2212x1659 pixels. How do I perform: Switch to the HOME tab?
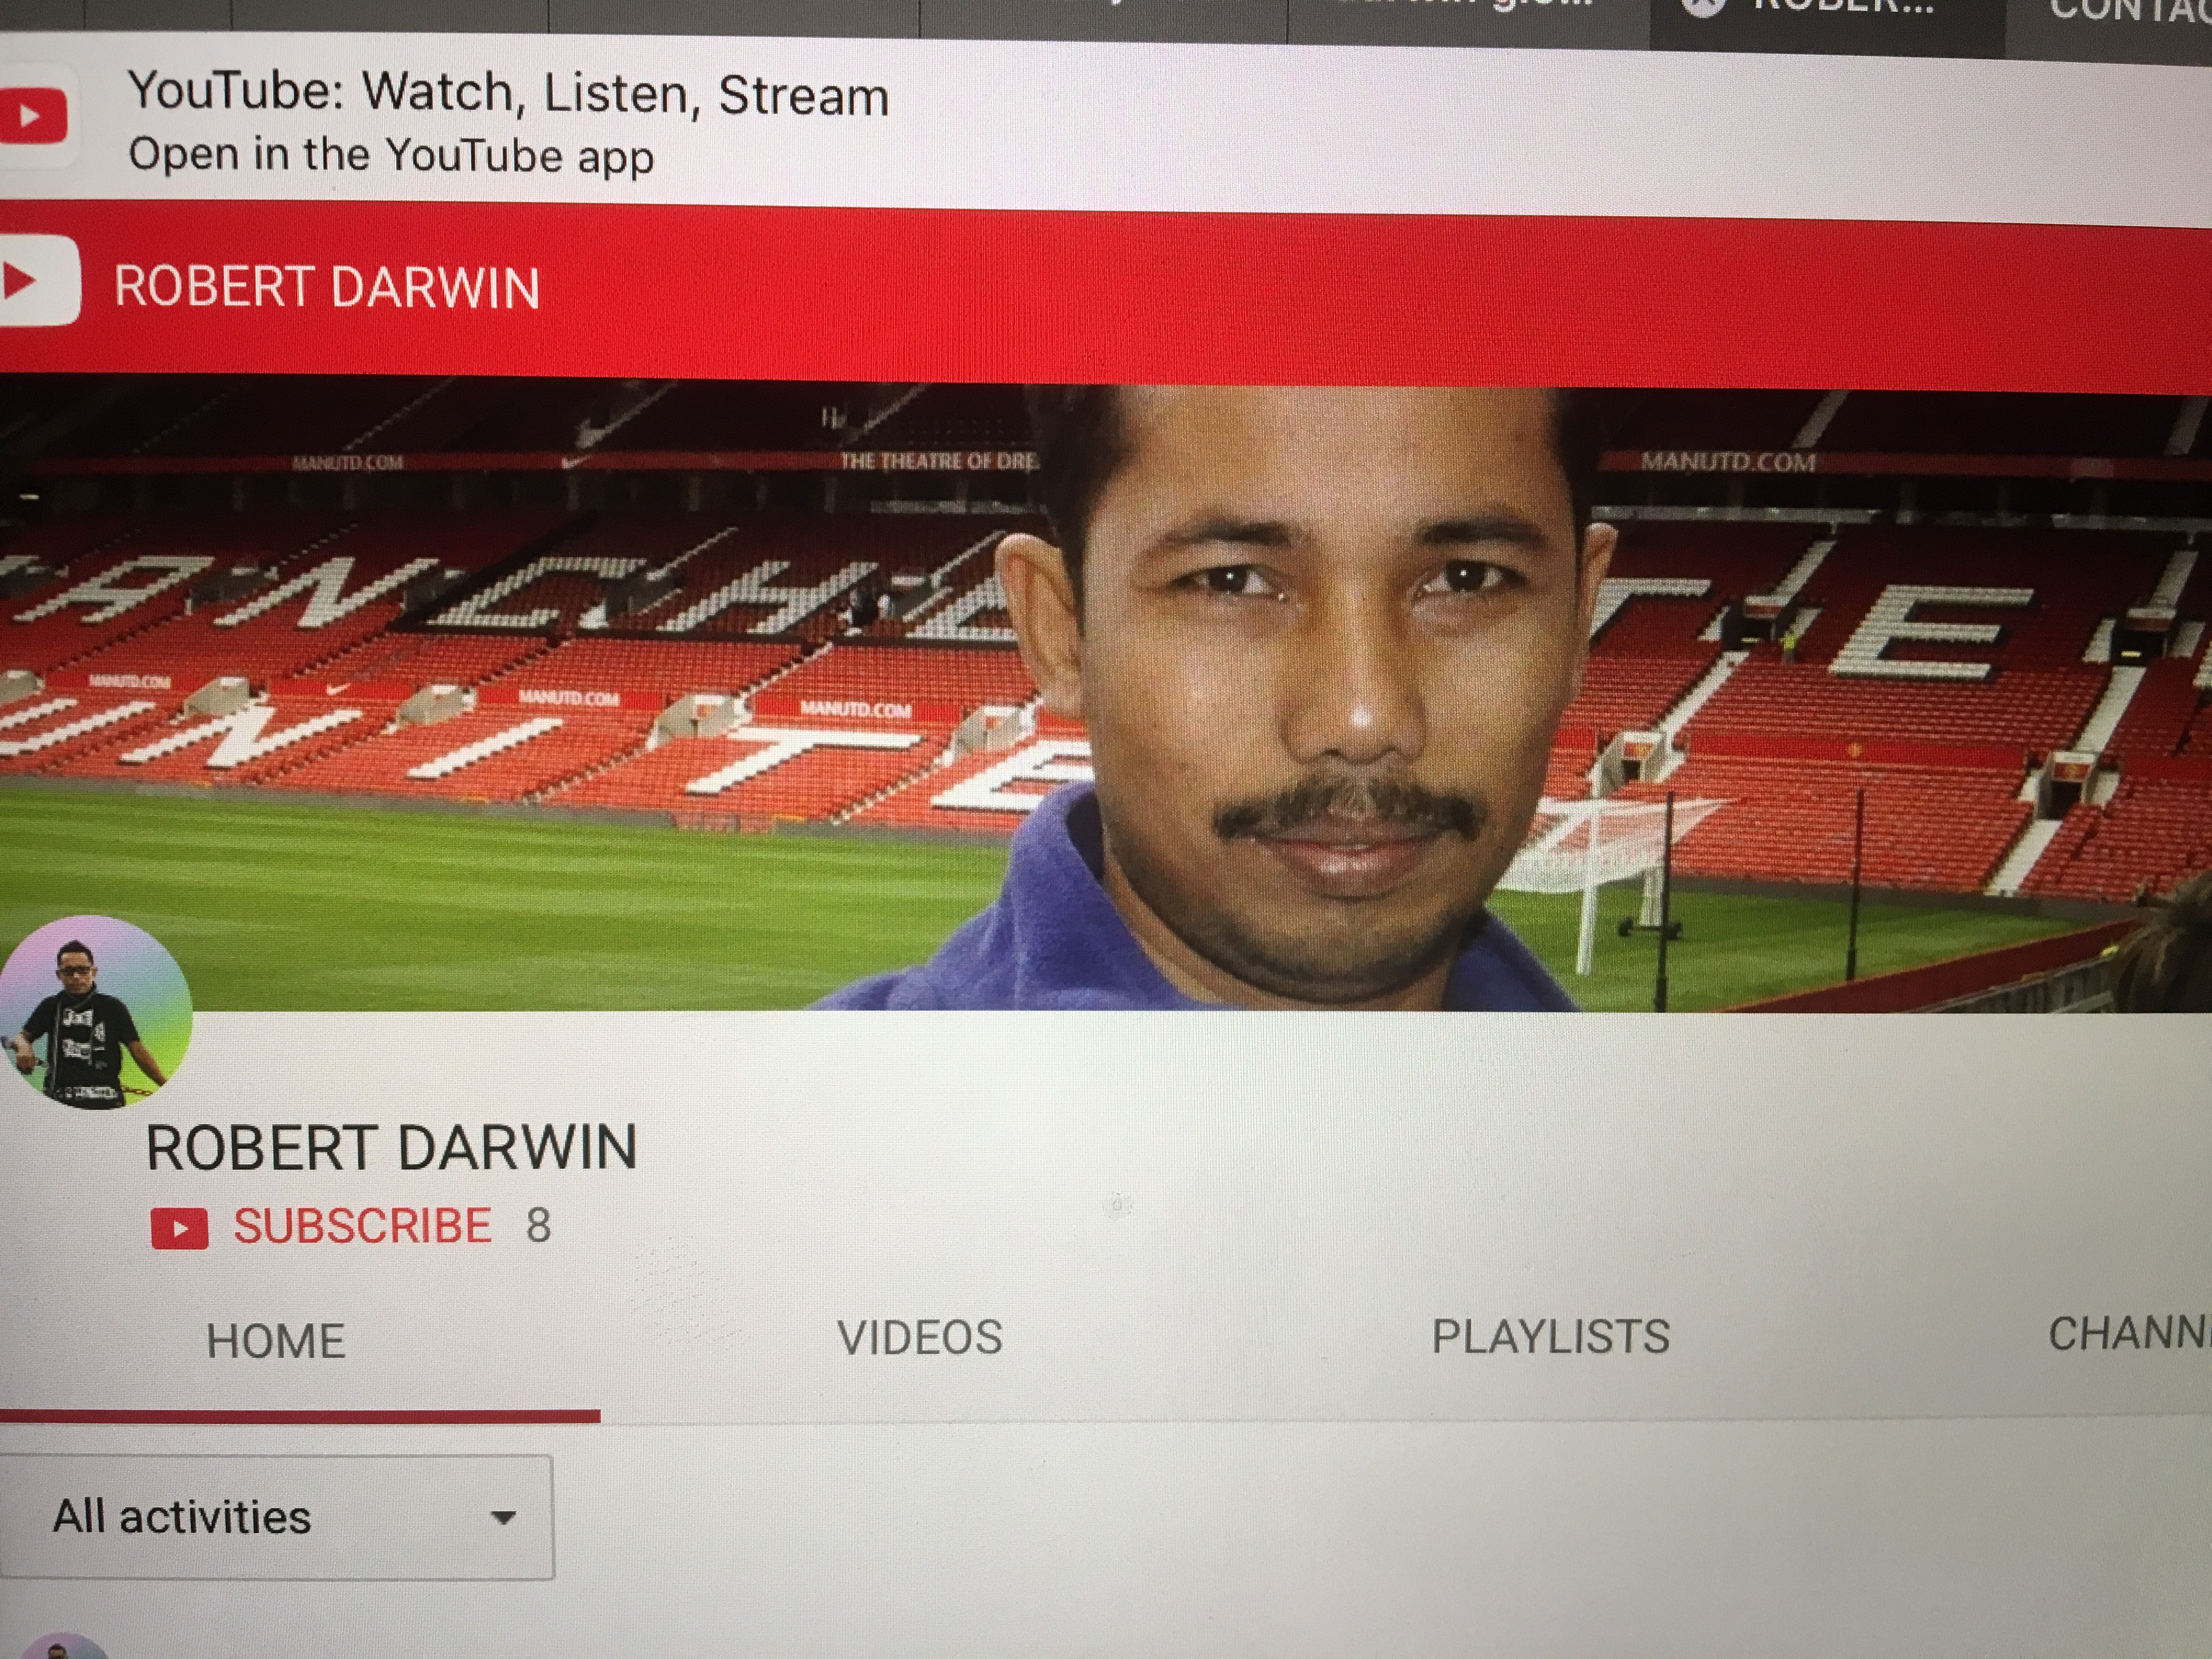pyautogui.click(x=276, y=1341)
